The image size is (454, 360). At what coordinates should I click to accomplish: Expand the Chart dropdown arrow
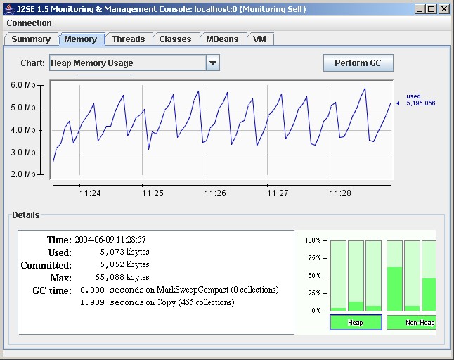coord(213,63)
